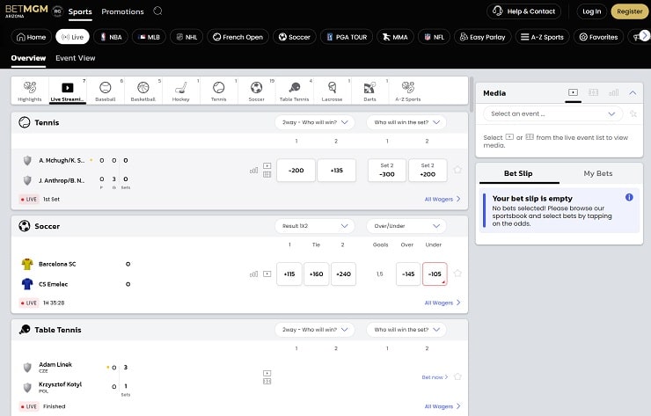Open Soccer 'Result 1X2' dropdown
Viewport: 651px width, 416px height.
point(315,226)
